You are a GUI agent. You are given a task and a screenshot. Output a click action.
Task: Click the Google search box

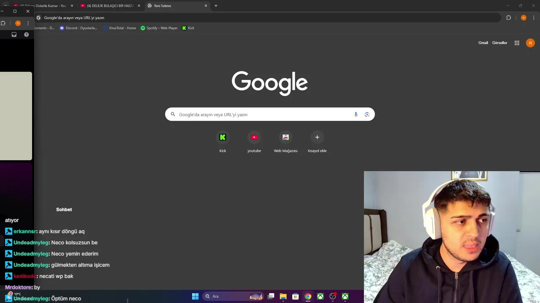point(270,114)
